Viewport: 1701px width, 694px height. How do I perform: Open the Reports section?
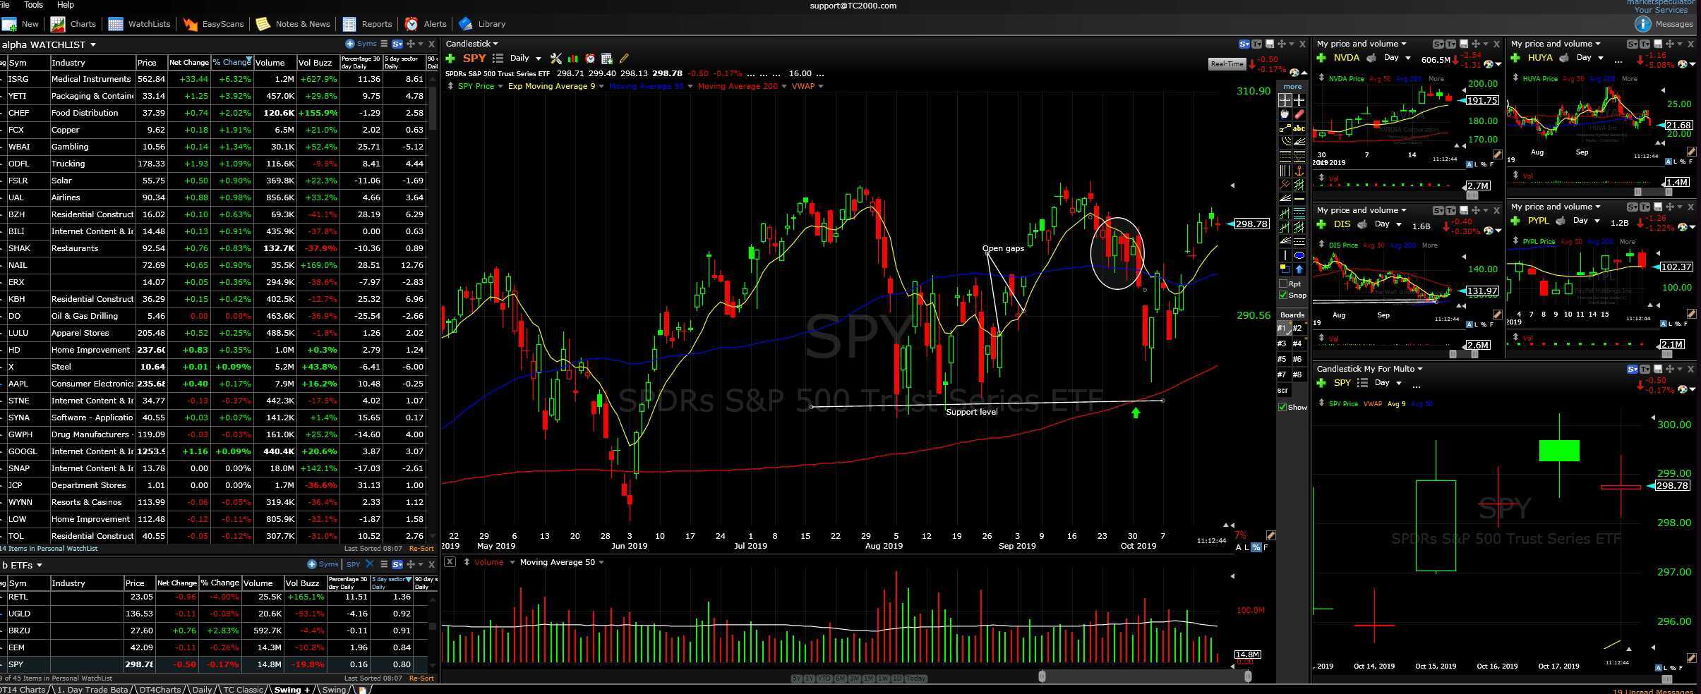point(367,24)
